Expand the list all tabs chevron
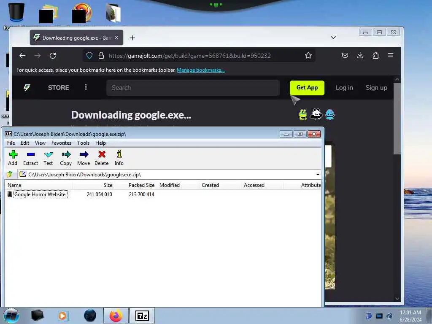 coord(333,38)
